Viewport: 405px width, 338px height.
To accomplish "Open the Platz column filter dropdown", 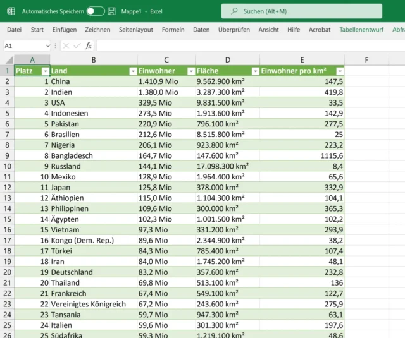I will [x=45, y=71].
